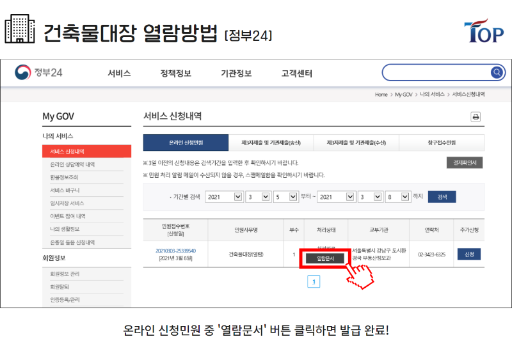Open 온라인 상담예약 내역 in sidebar
The width and height of the screenshot is (512, 360).
click(x=72, y=164)
